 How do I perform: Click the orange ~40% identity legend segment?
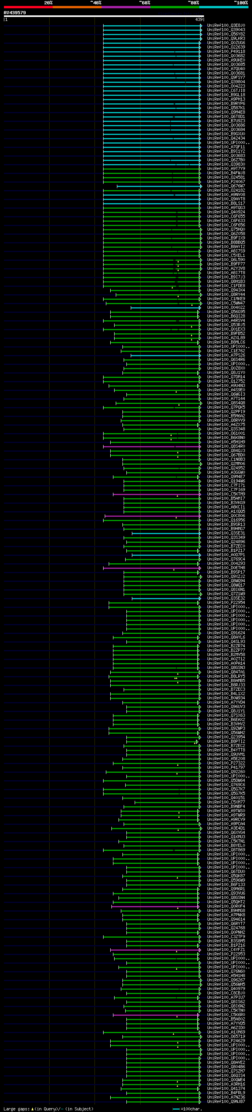pos(77,7)
